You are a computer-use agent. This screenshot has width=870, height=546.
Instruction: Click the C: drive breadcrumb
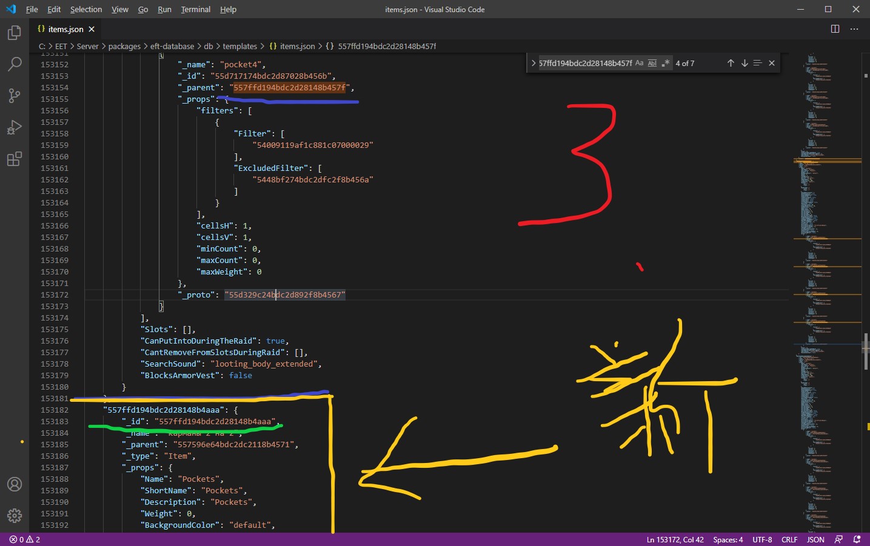pos(42,46)
